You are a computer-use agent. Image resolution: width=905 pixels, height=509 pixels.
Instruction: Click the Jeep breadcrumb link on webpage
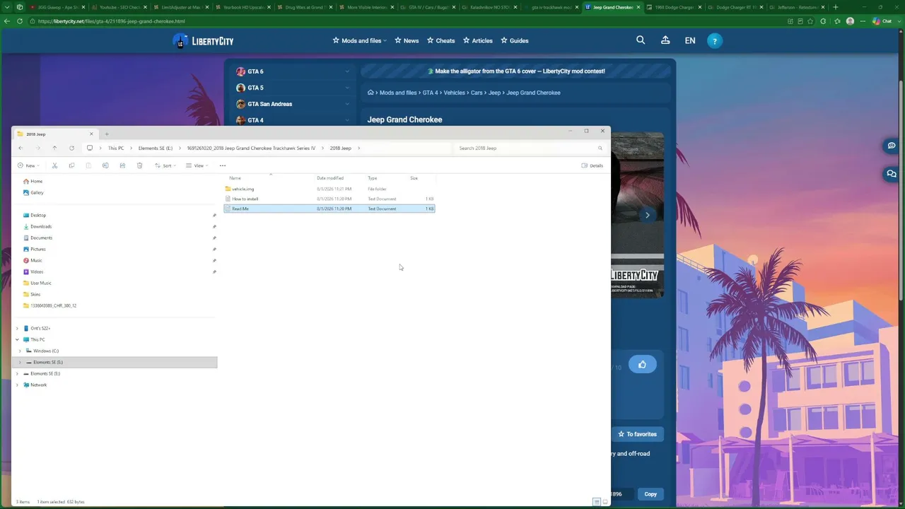click(494, 93)
